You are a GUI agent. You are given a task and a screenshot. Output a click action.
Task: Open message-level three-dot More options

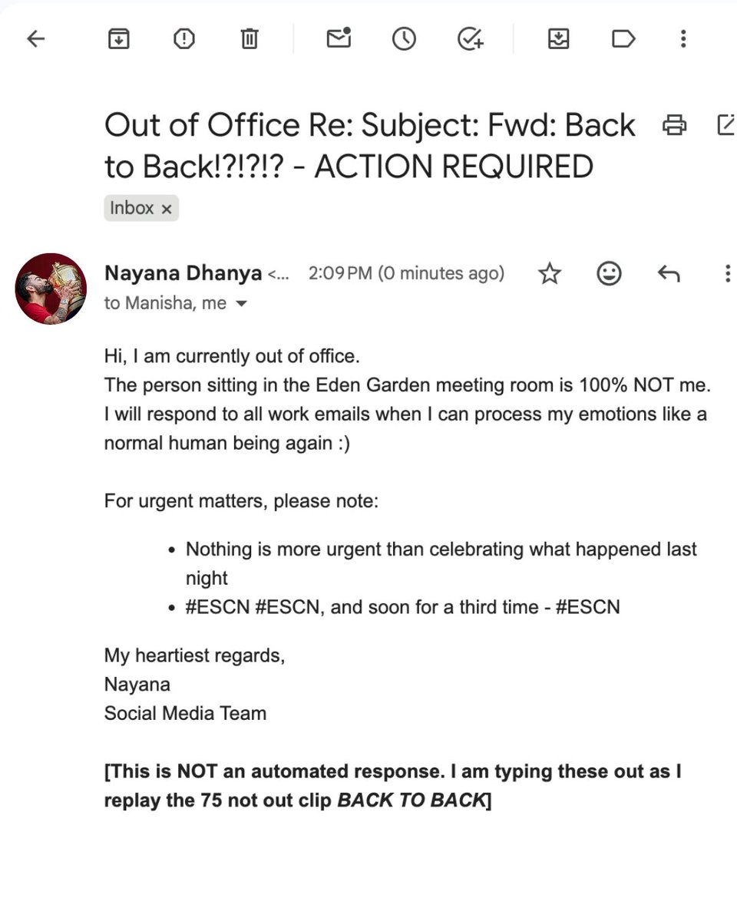(x=727, y=273)
